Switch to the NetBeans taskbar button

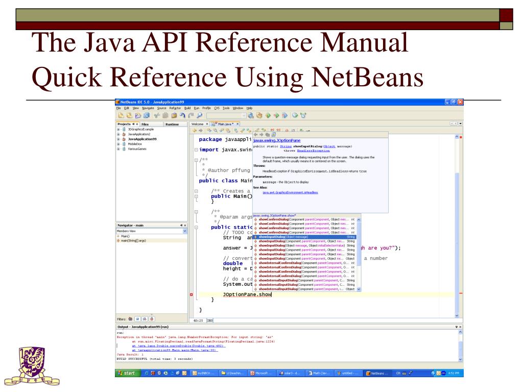[x=377, y=373]
